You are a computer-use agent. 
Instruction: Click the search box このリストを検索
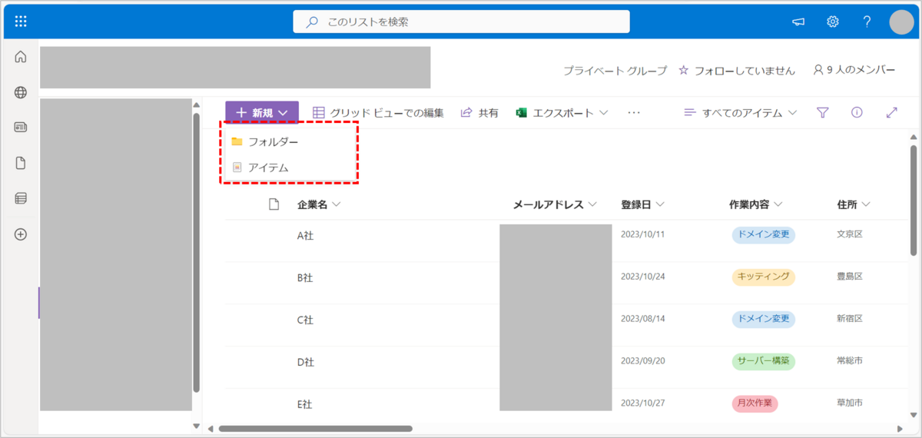click(461, 22)
